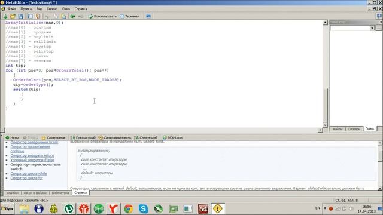This screenshot has width=383, height=215.
Task: Click the green Undo arrow icon
Action: [73, 16]
